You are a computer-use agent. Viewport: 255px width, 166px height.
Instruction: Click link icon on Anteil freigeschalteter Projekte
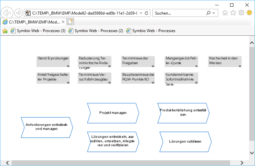tap(68, 83)
